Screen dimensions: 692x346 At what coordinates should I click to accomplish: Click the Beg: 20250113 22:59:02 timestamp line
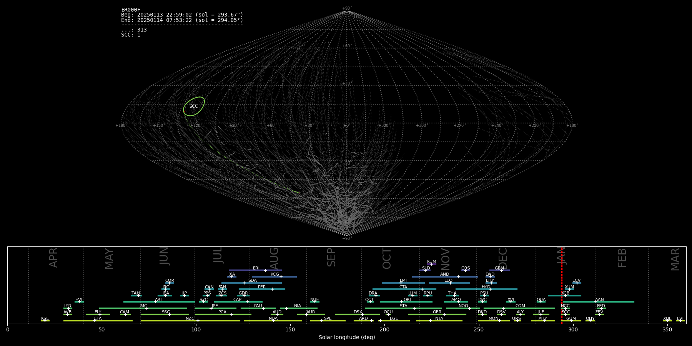(182, 15)
